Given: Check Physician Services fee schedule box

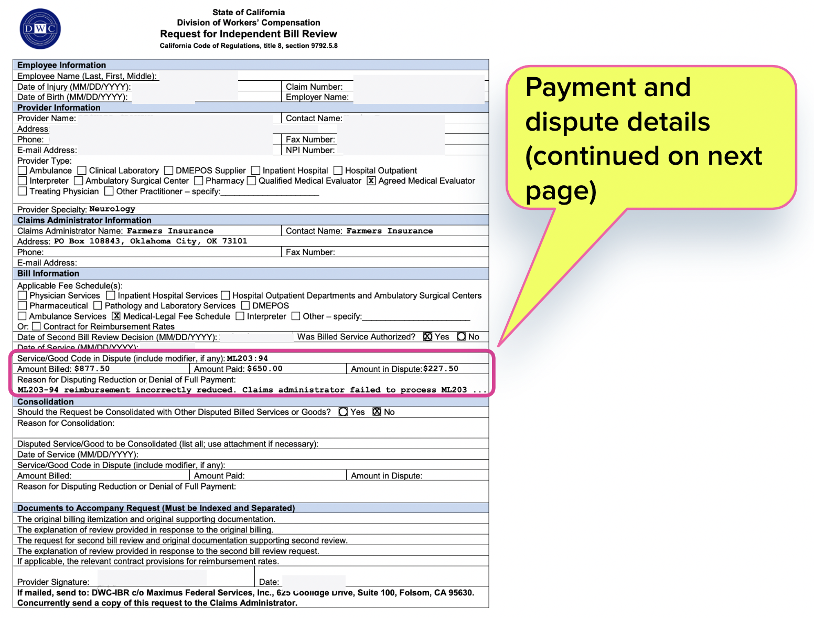Looking at the screenshot, I should tap(22, 295).
